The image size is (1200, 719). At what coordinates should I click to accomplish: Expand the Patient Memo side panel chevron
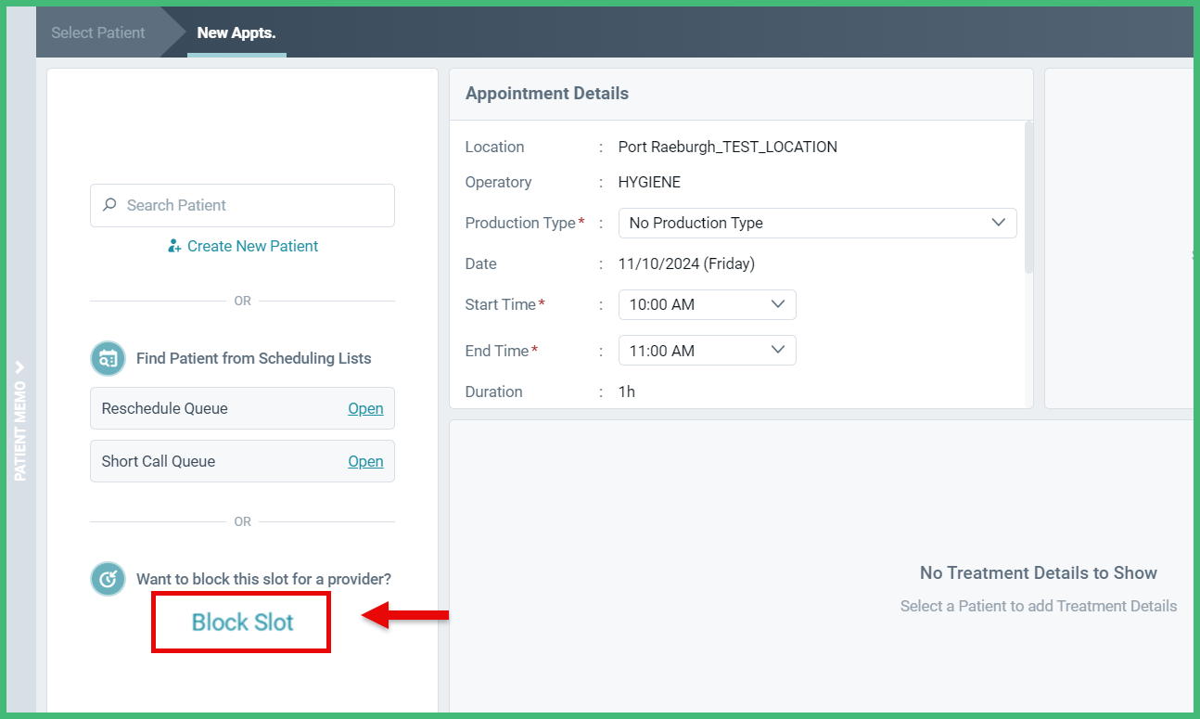pos(19,367)
